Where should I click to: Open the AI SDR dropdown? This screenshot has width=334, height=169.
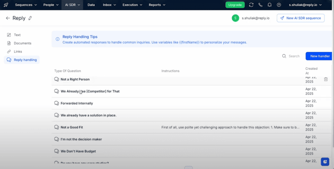72,5
